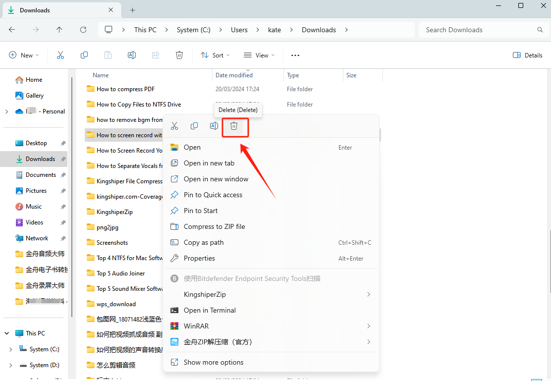Image resolution: width=551 pixels, height=381 pixels.
Task: Click Users in the address breadcrumb
Action: [239, 30]
